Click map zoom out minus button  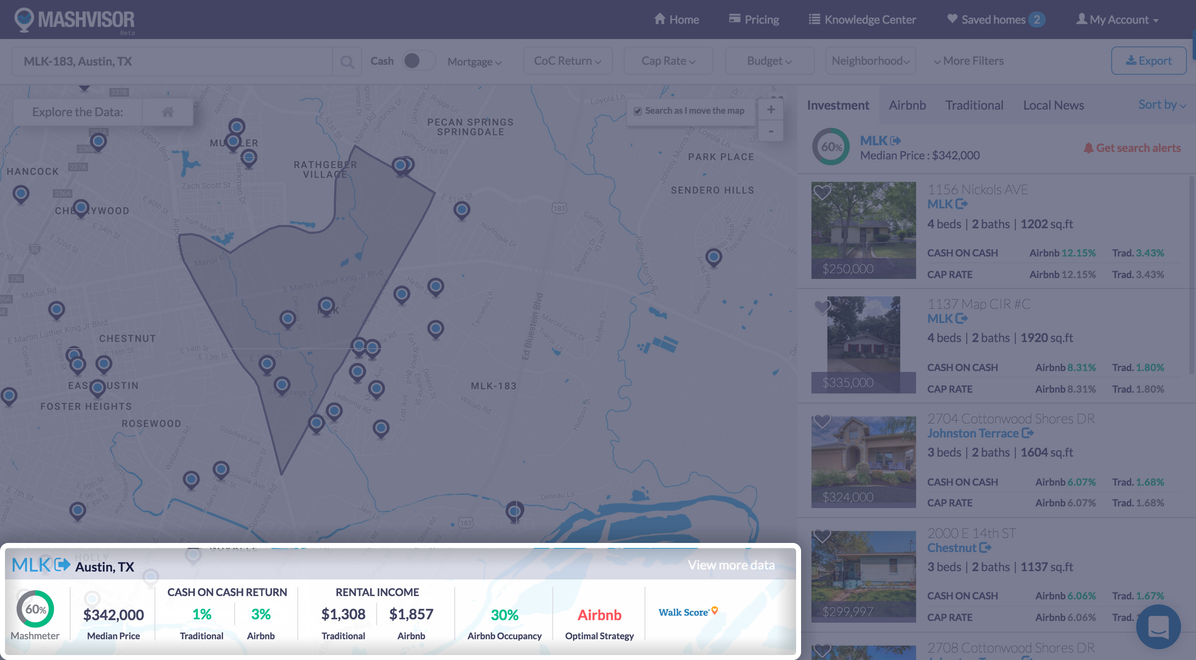click(x=771, y=131)
